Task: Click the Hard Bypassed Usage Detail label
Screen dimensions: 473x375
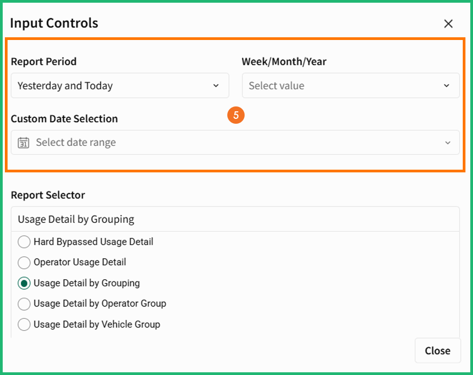Action: [93, 242]
